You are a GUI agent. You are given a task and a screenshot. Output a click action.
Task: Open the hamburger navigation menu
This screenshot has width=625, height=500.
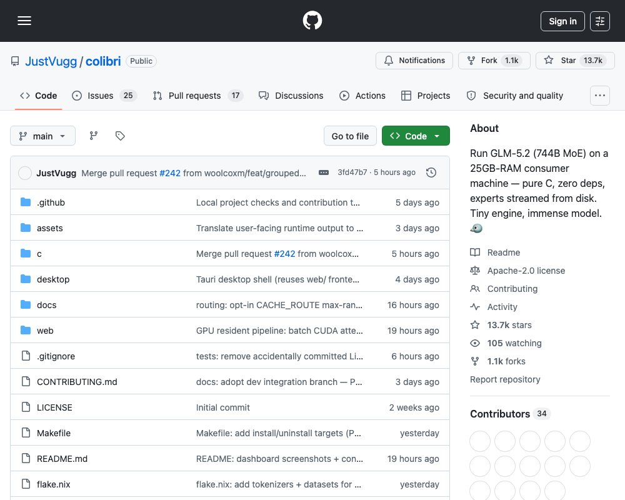tap(24, 21)
